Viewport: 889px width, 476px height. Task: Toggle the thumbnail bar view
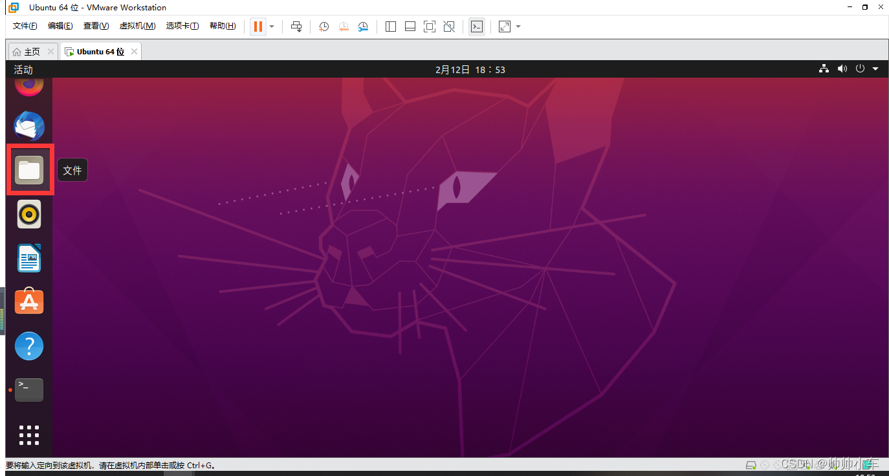(x=410, y=27)
